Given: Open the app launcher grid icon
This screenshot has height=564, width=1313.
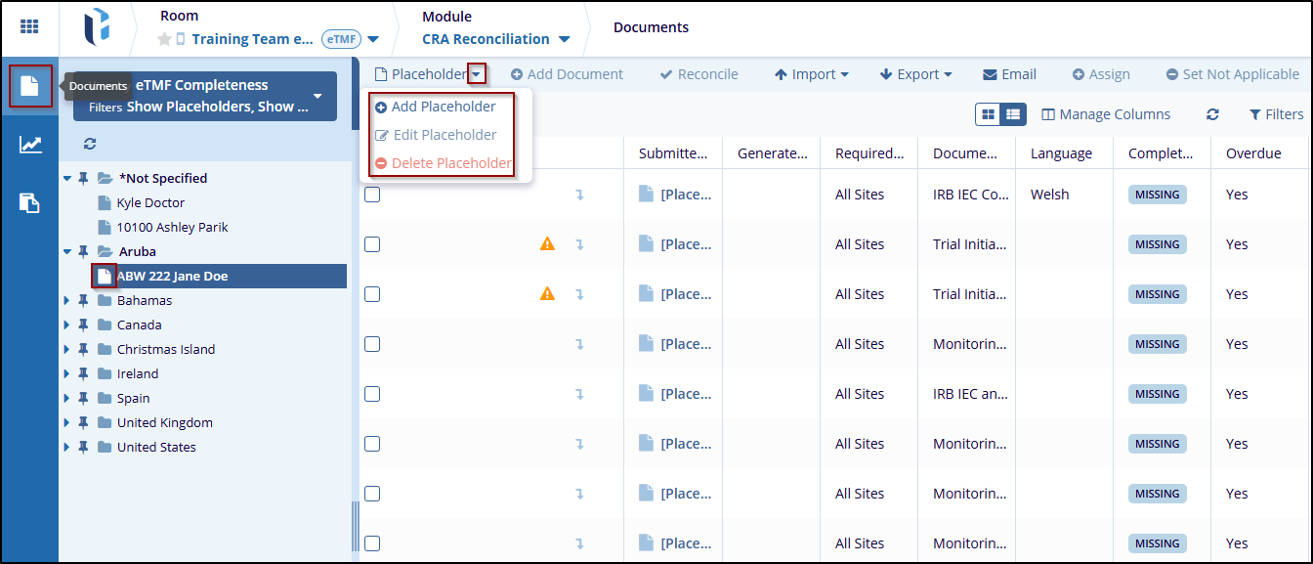Looking at the screenshot, I should pyautogui.click(x=29, y=27).
